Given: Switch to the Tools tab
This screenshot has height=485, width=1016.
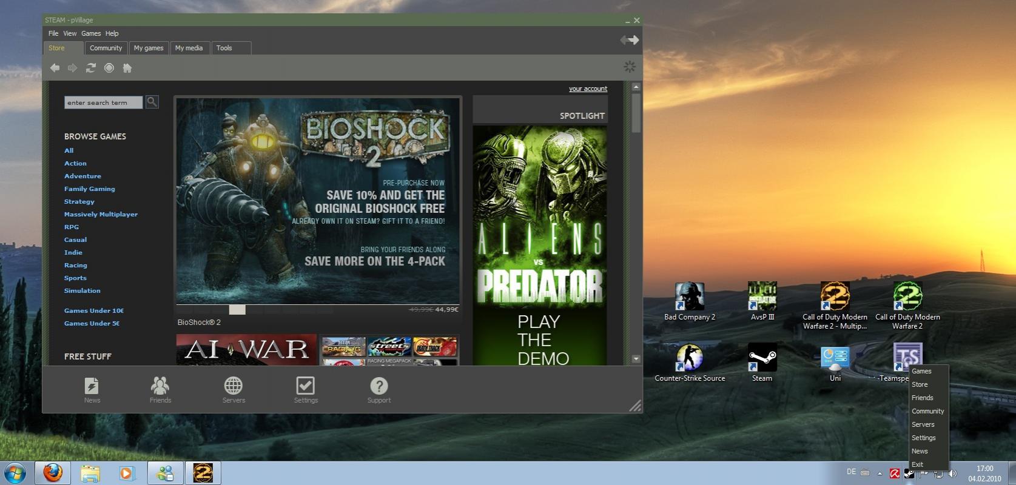Looking at the screenshot, I should [x=231, y=48].
